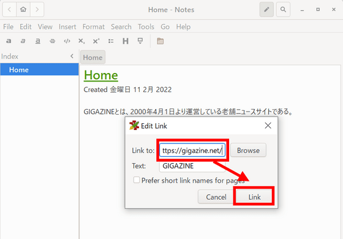This screenshot has height=239, width=343.
Task: Open the Heading H toolbar icon
Action: point(126,41)
